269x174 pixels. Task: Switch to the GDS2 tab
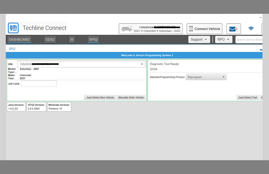pyautogui.click(x=50, y=40)
